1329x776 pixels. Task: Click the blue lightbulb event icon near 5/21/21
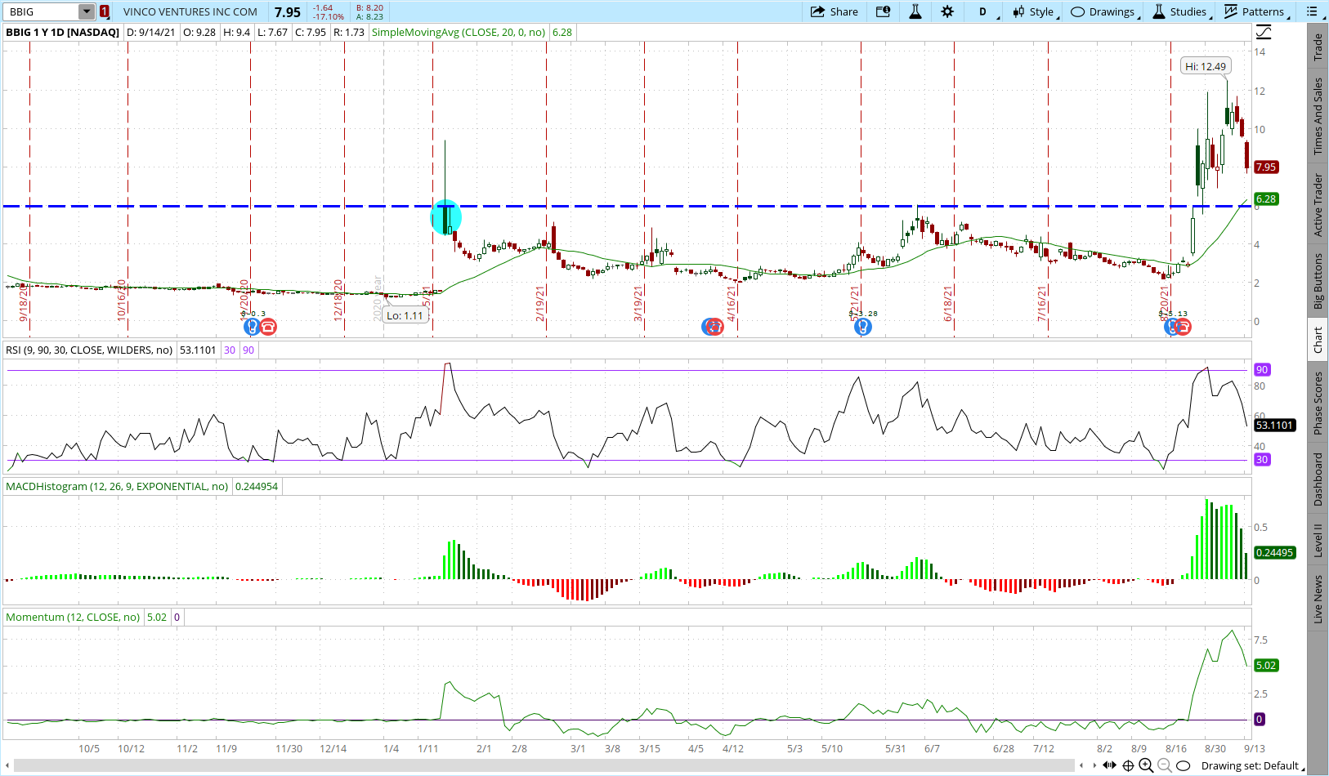863,327
